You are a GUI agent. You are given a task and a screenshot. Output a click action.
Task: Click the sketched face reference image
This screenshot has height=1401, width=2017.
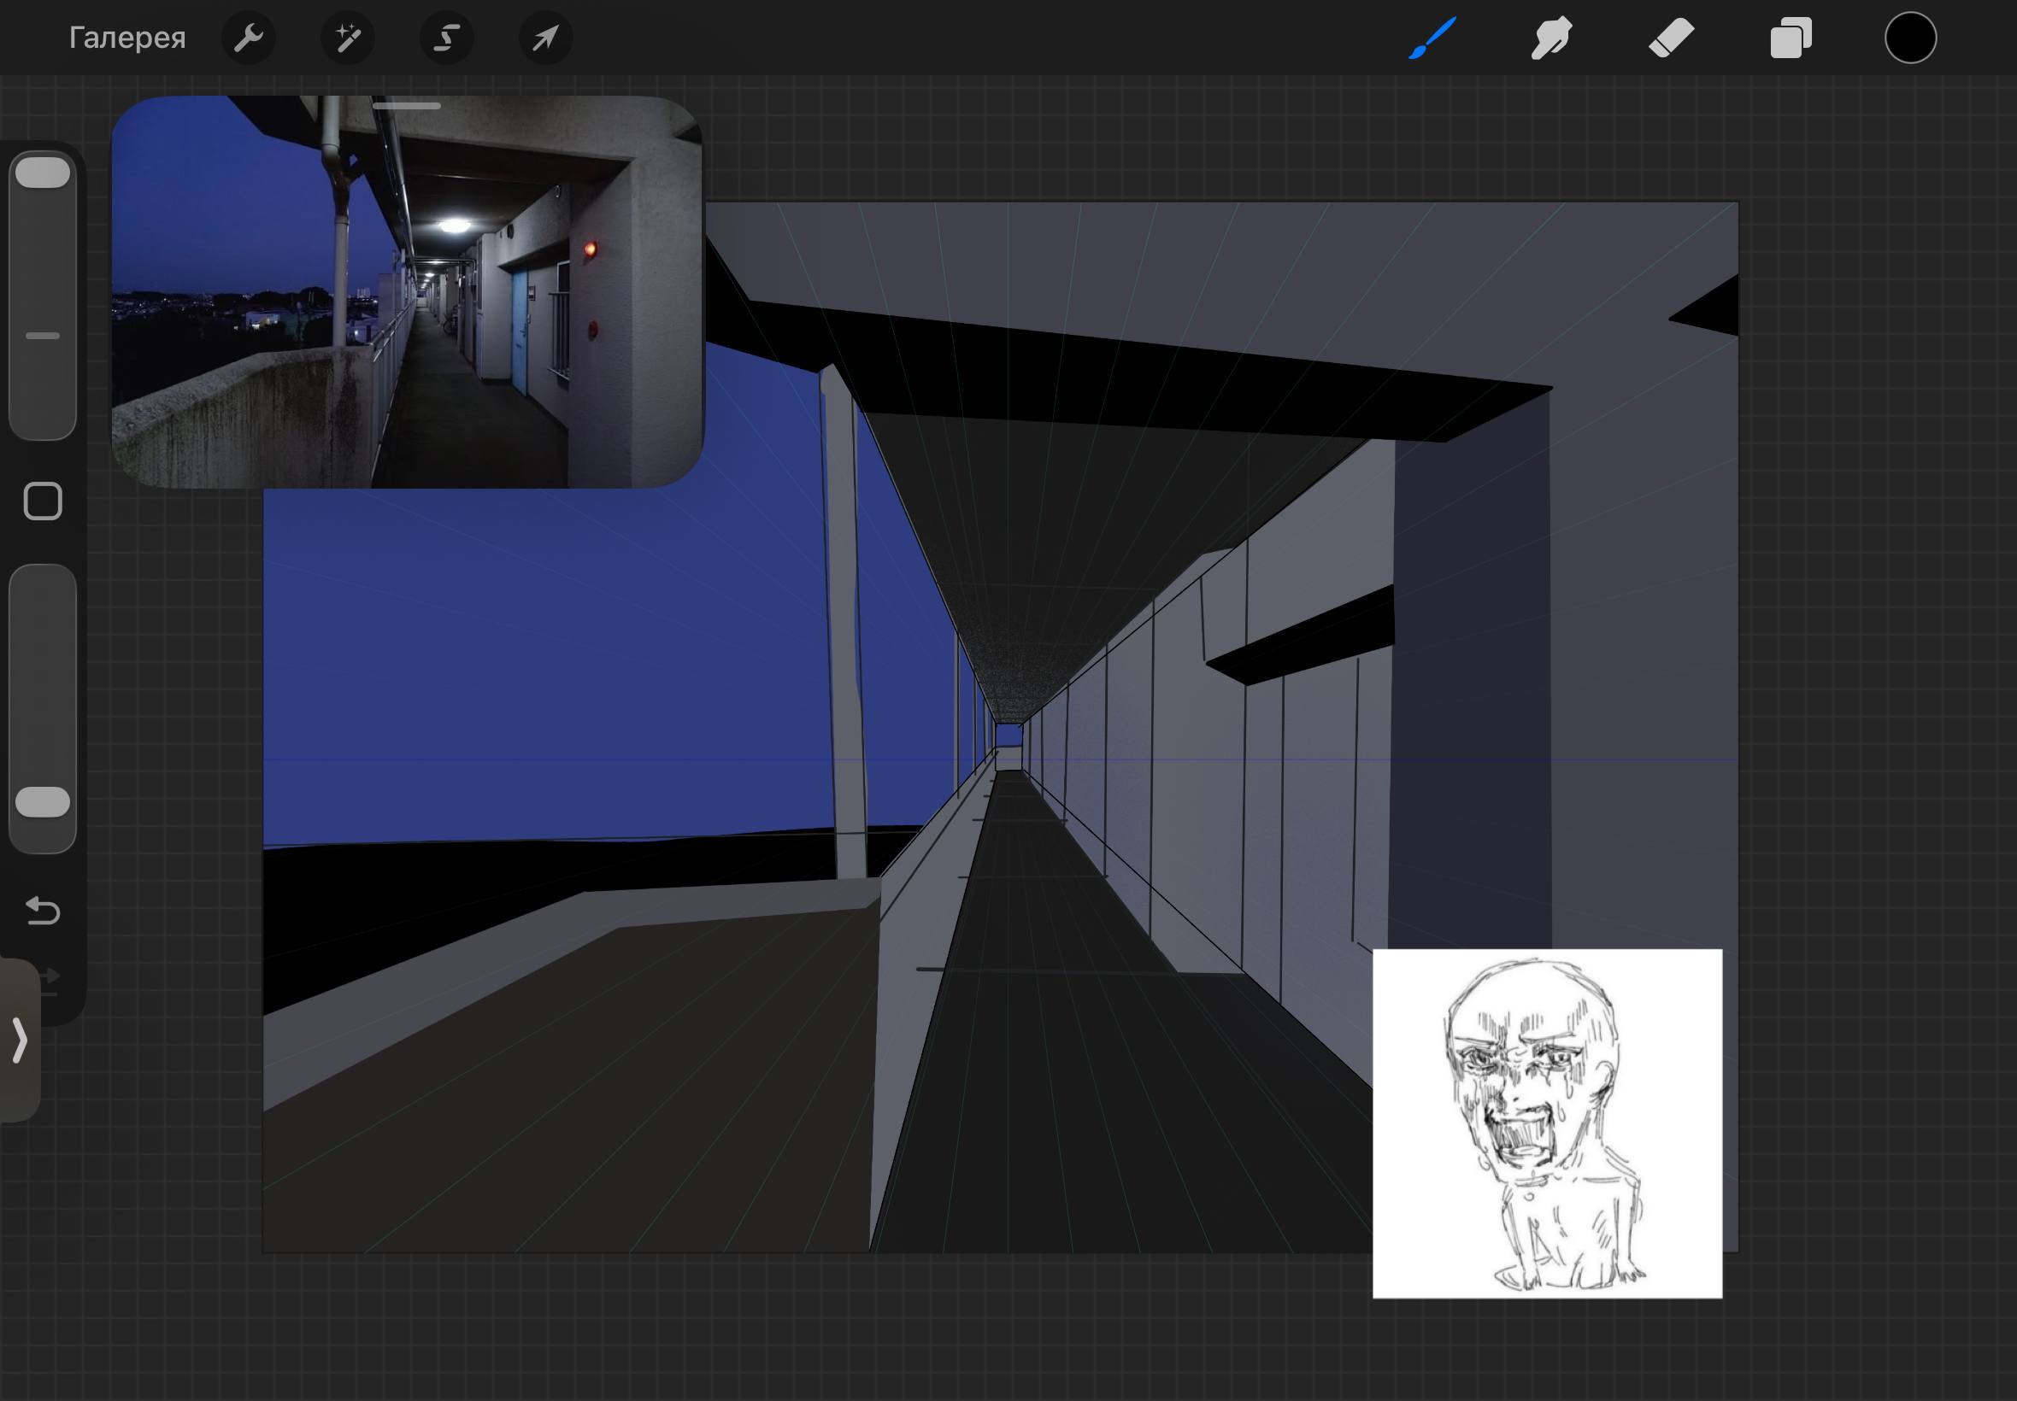(1547, 1123)
